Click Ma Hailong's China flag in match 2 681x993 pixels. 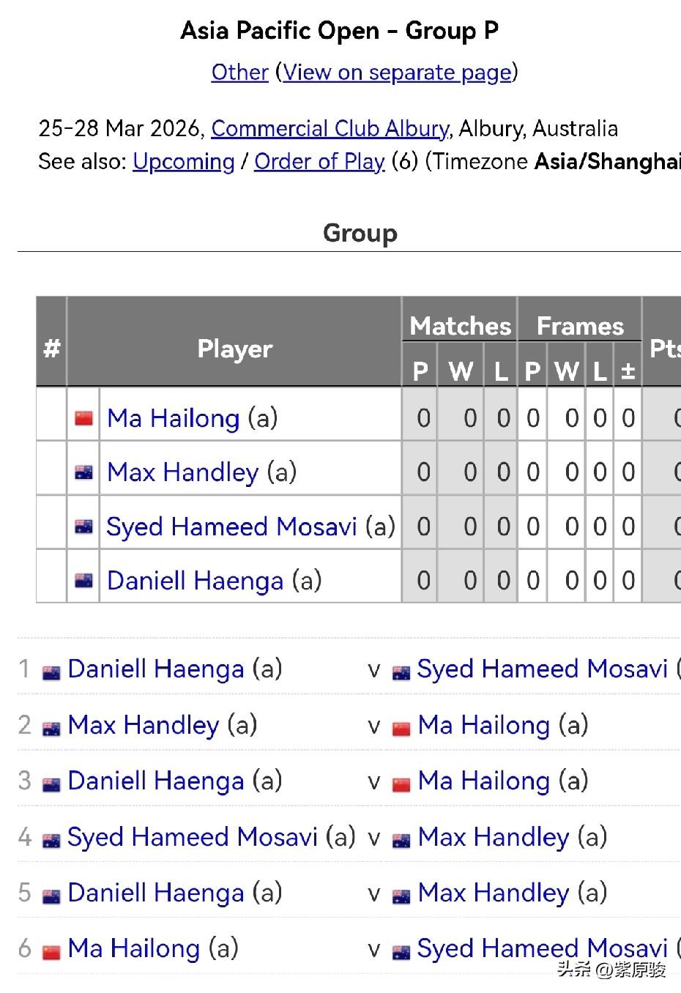coord(401,728)
